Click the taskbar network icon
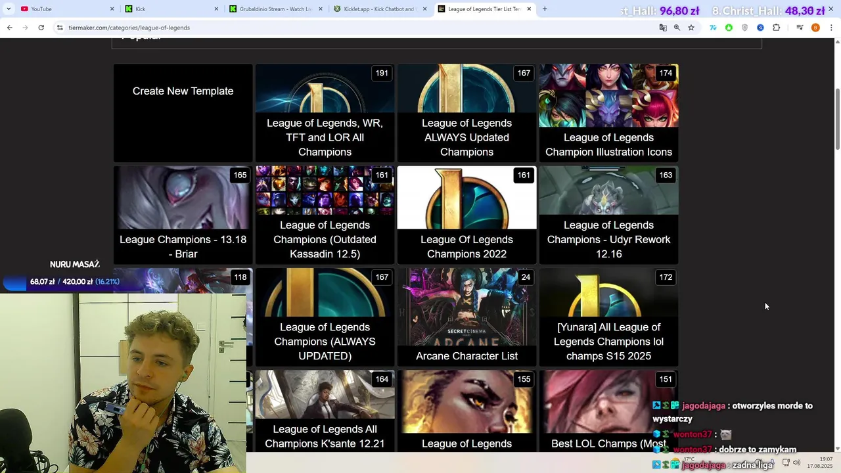The image size is (841, 473). tap(786, 462)
